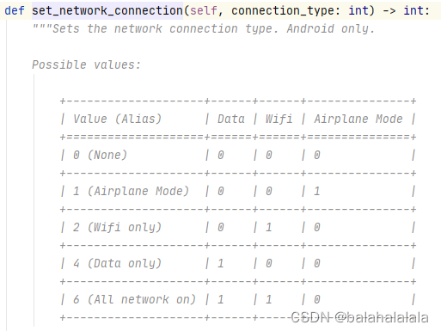Click the def keyword

coord(15,10)
